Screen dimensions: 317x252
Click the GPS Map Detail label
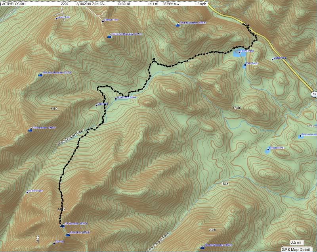(x=295, y=249)
